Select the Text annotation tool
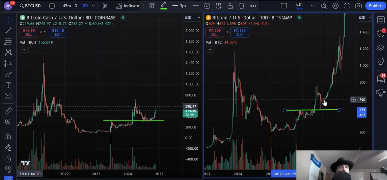 click(x=8, y=85)
